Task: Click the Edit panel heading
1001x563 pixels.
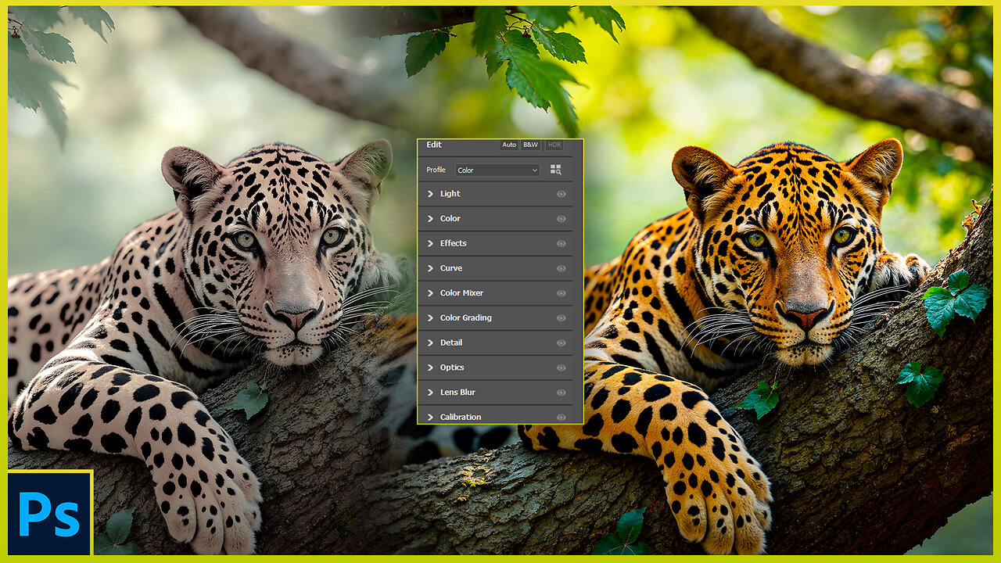Action: 434,145
